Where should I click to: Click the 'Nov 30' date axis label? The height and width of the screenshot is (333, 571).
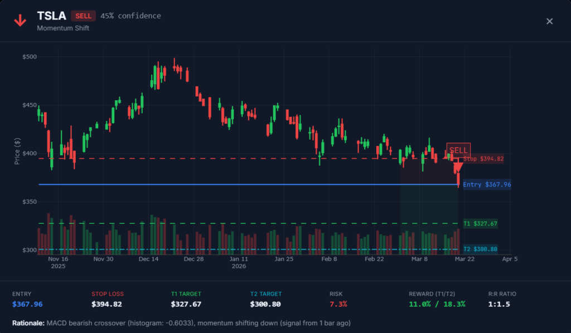[x=103, y=259]
